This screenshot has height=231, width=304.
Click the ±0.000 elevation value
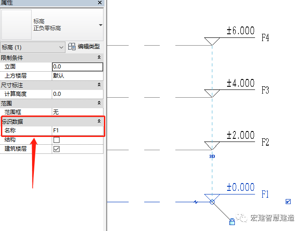241,187
